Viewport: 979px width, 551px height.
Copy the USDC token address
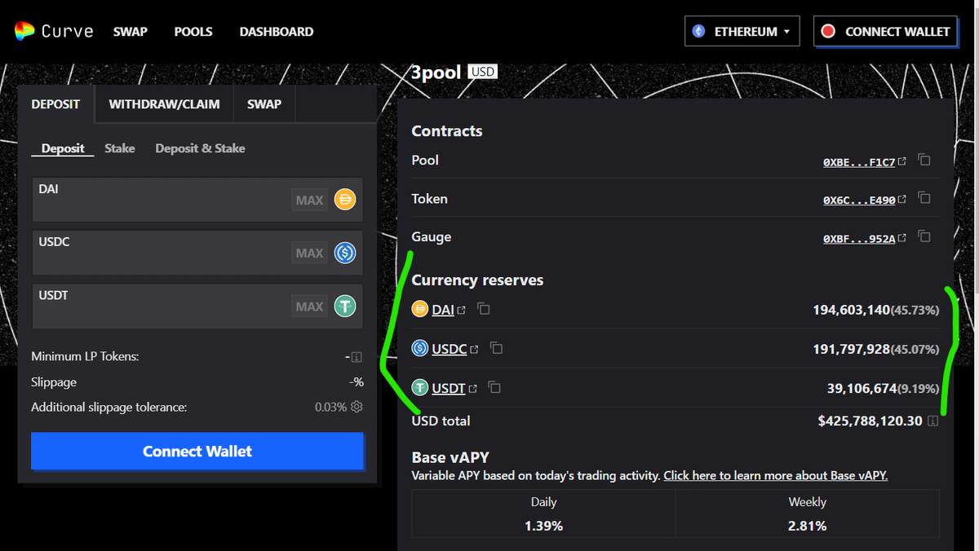point(496,349)
